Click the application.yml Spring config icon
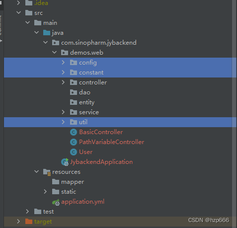The image size is (237, 228). 56,202
